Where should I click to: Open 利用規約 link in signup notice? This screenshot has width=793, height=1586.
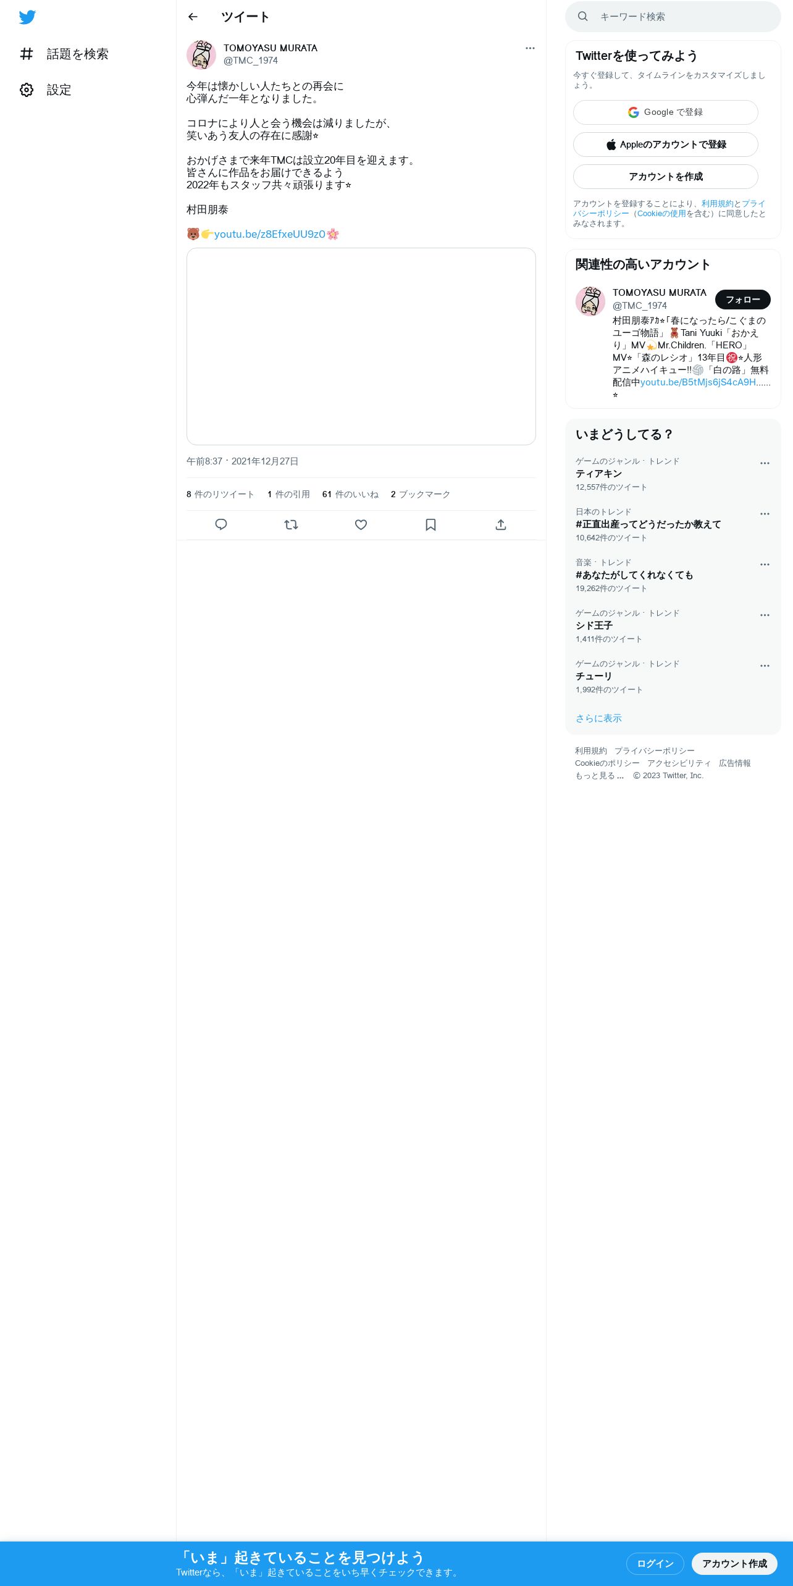[x=717, y=204]
